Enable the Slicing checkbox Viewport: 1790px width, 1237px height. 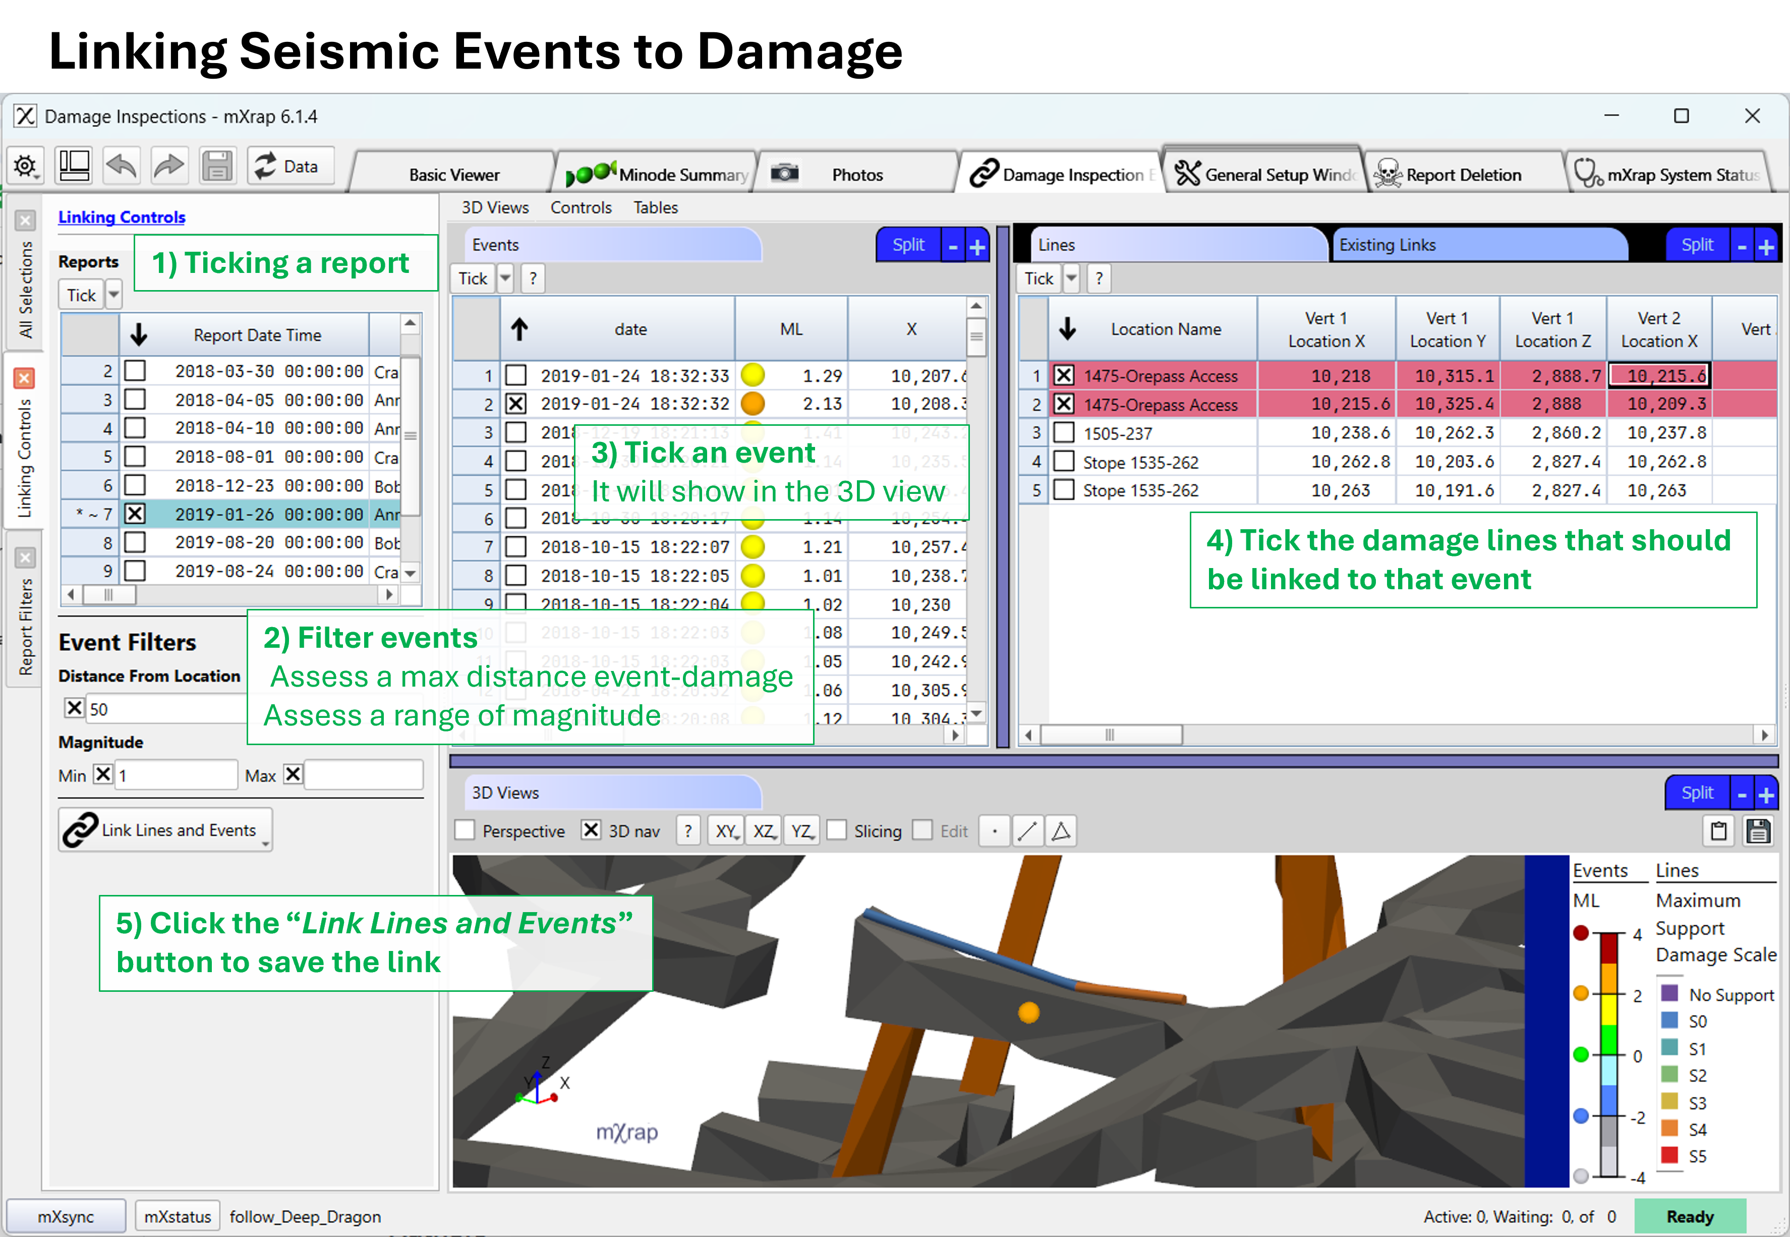point(837,830)
